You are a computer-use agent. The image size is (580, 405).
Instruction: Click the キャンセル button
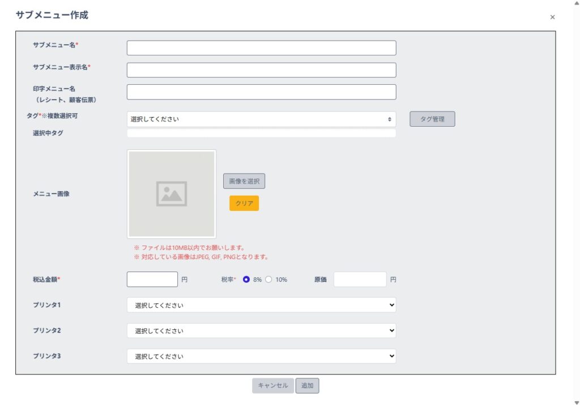click(273, 386)
